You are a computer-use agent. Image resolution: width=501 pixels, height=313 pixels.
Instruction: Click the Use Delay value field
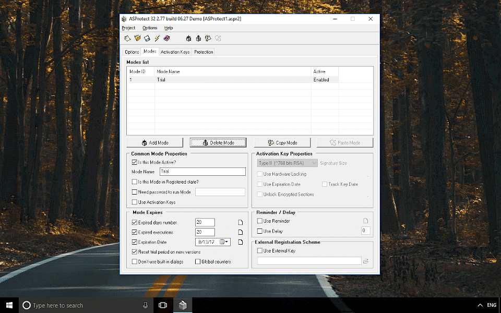tap(365, 231)
